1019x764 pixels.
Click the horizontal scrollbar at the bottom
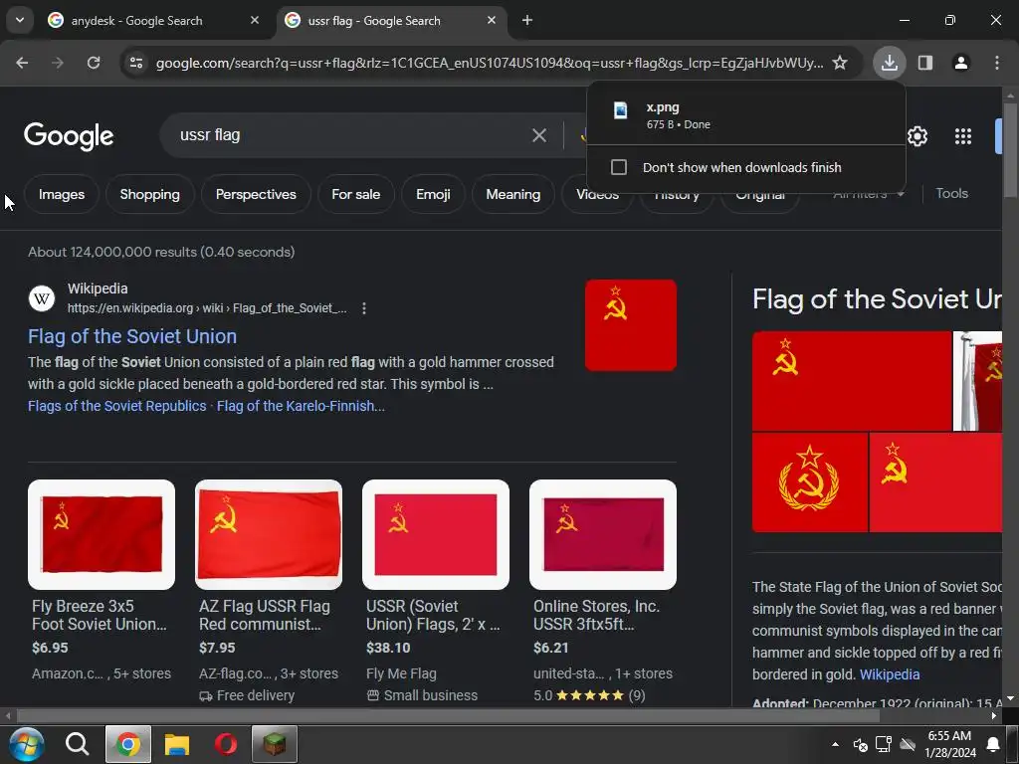click(449, 716)
